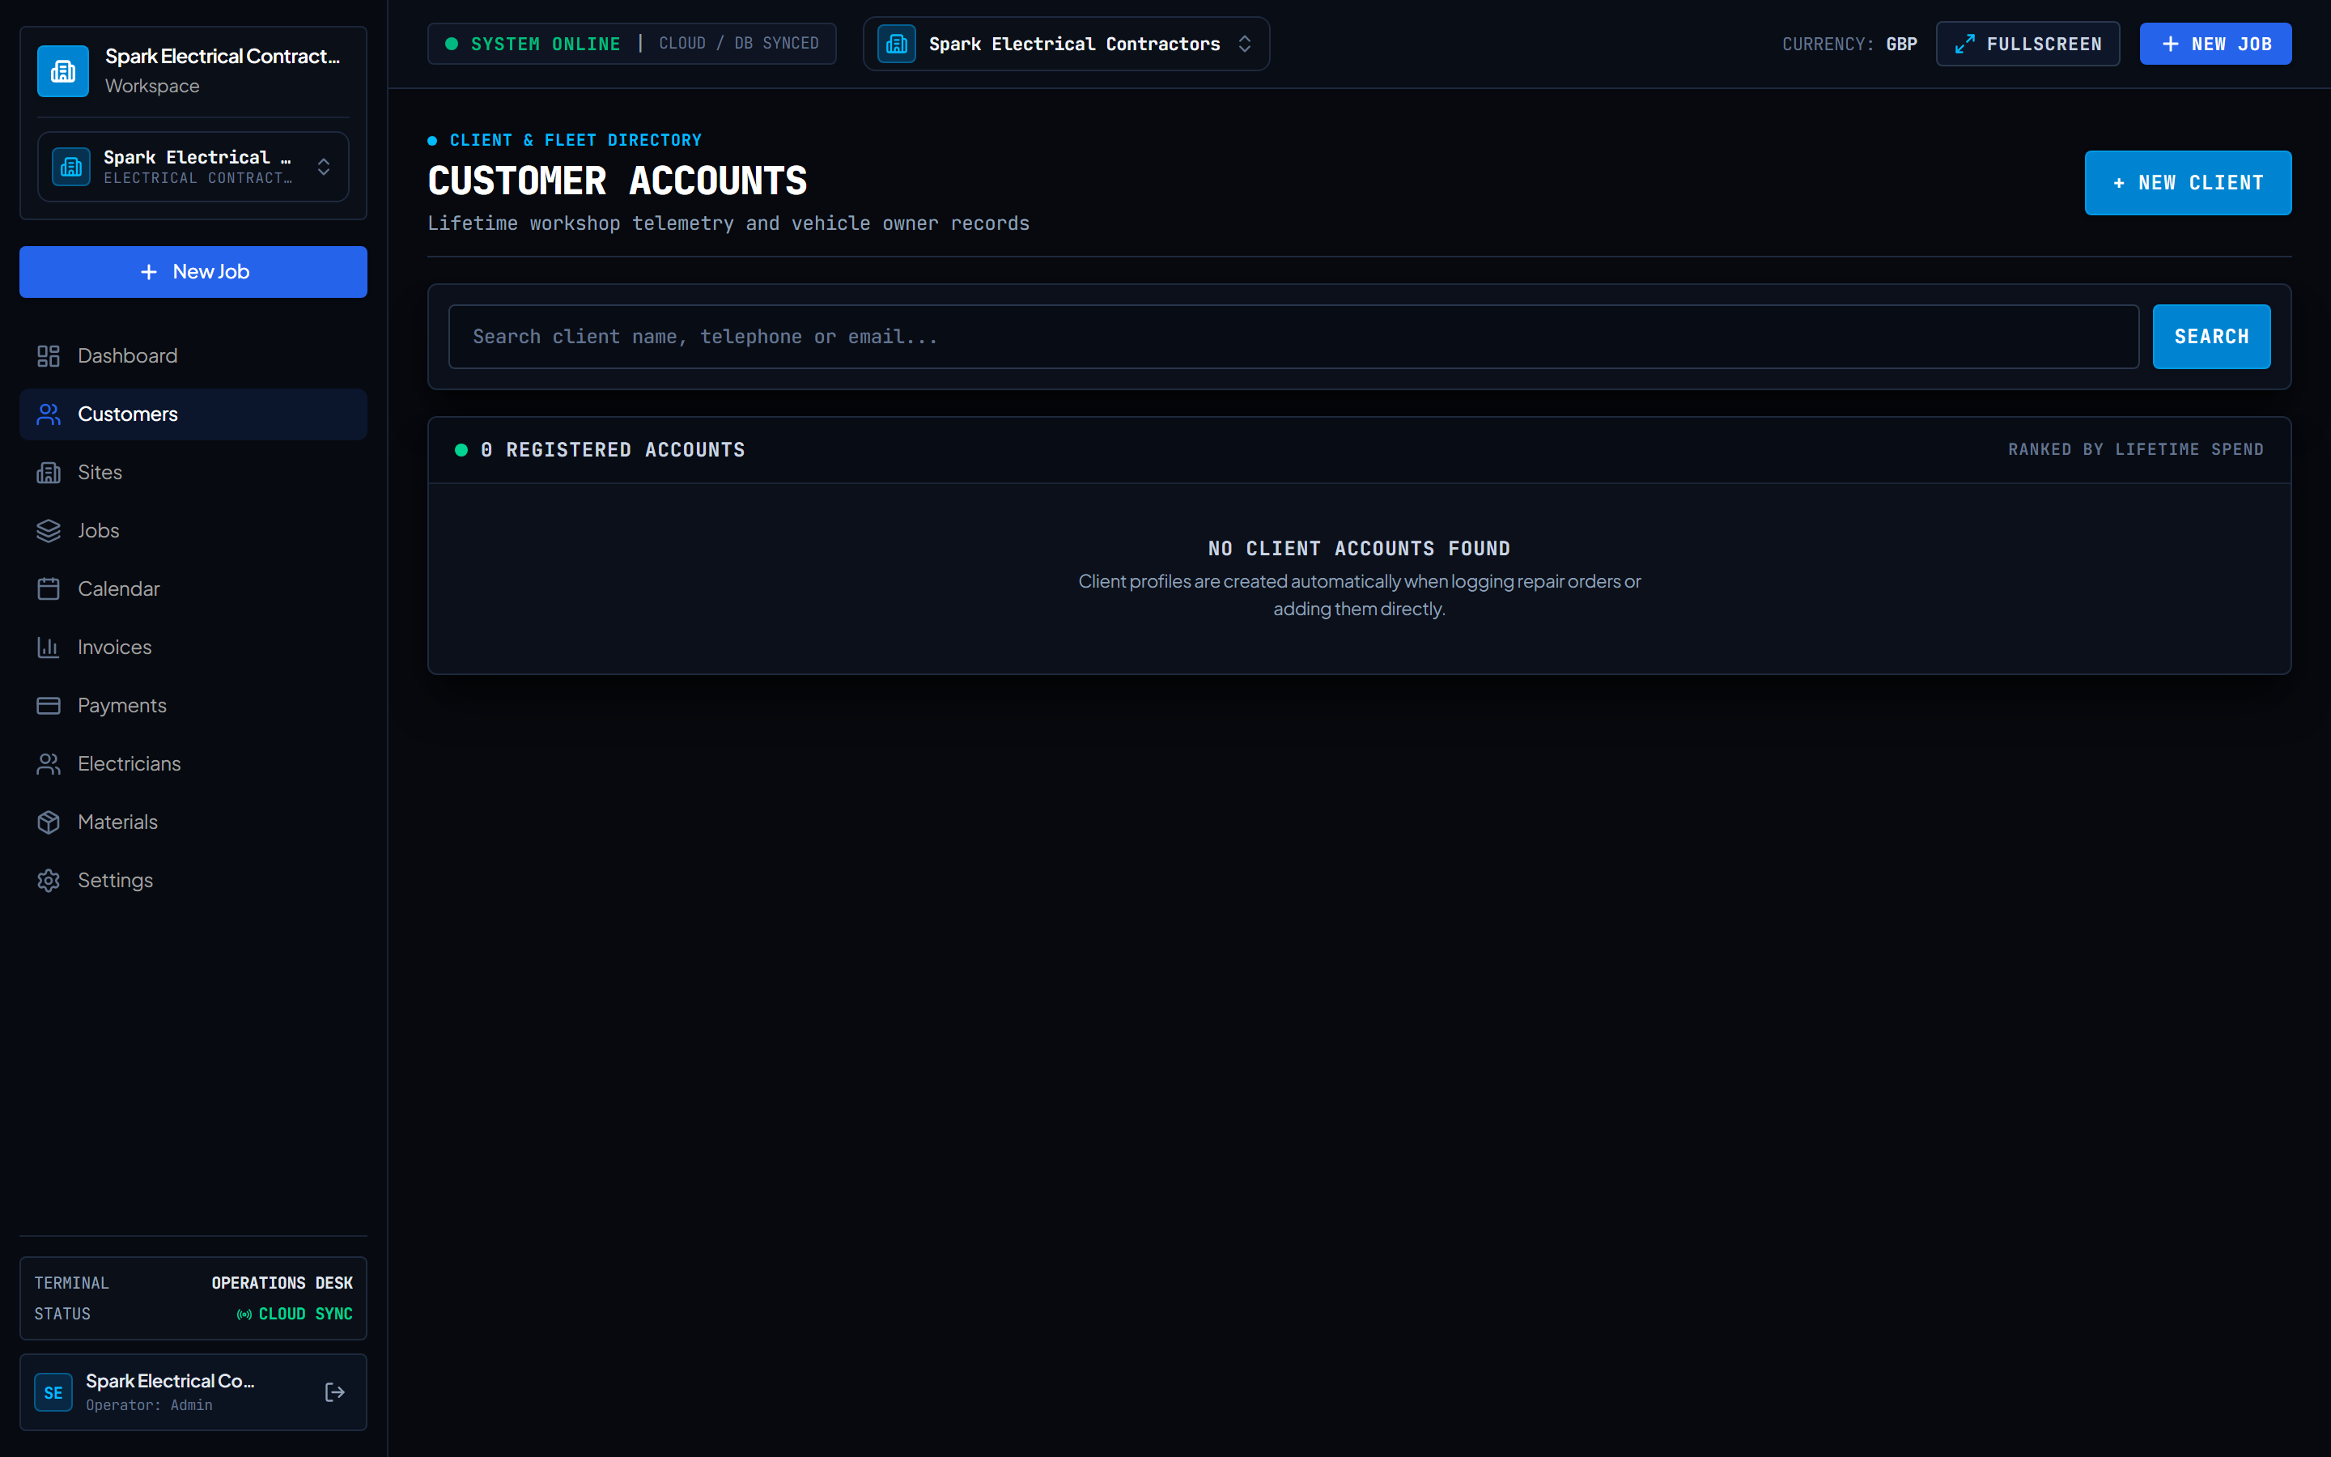Screen dimensions: 2331x1457
Task: Open the sidebar Spark Electrical workspace switcher
Action: pyautogui.click(x=193, y=167)
